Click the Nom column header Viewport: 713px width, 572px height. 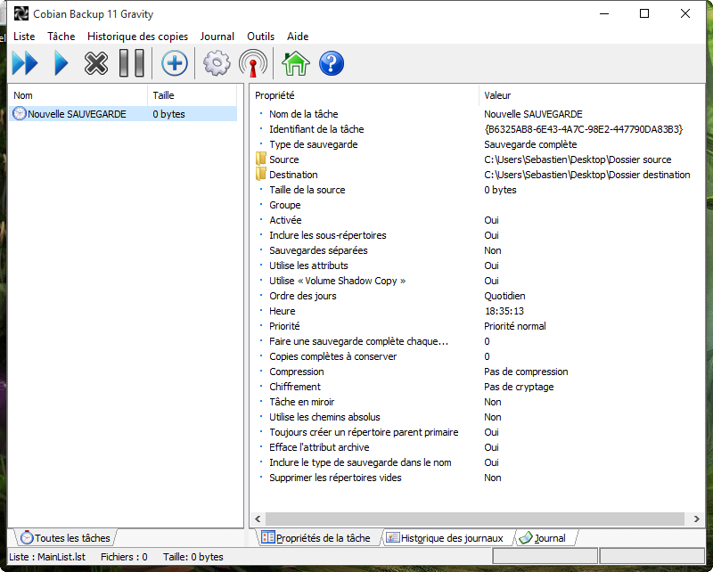tap(78, 95)
